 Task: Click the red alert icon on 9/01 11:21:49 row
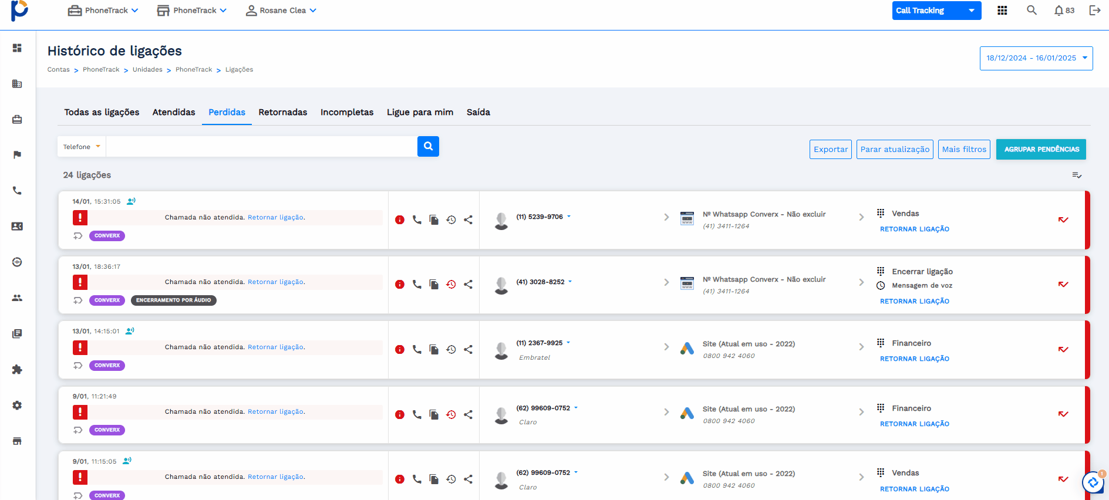coord(80,412)
